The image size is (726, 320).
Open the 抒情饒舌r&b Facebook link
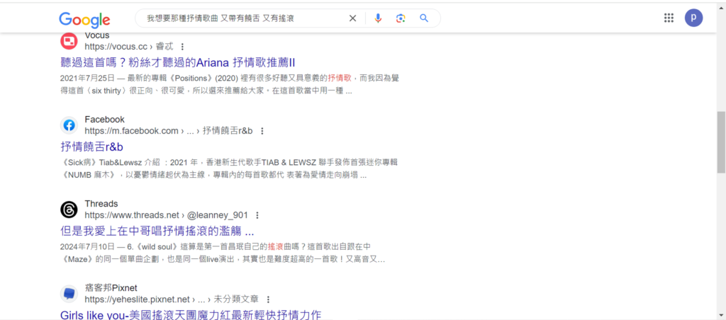(x=92, y=147)
